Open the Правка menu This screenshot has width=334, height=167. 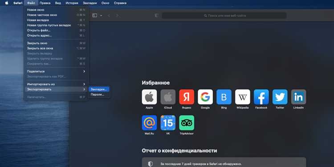[45, 3]
